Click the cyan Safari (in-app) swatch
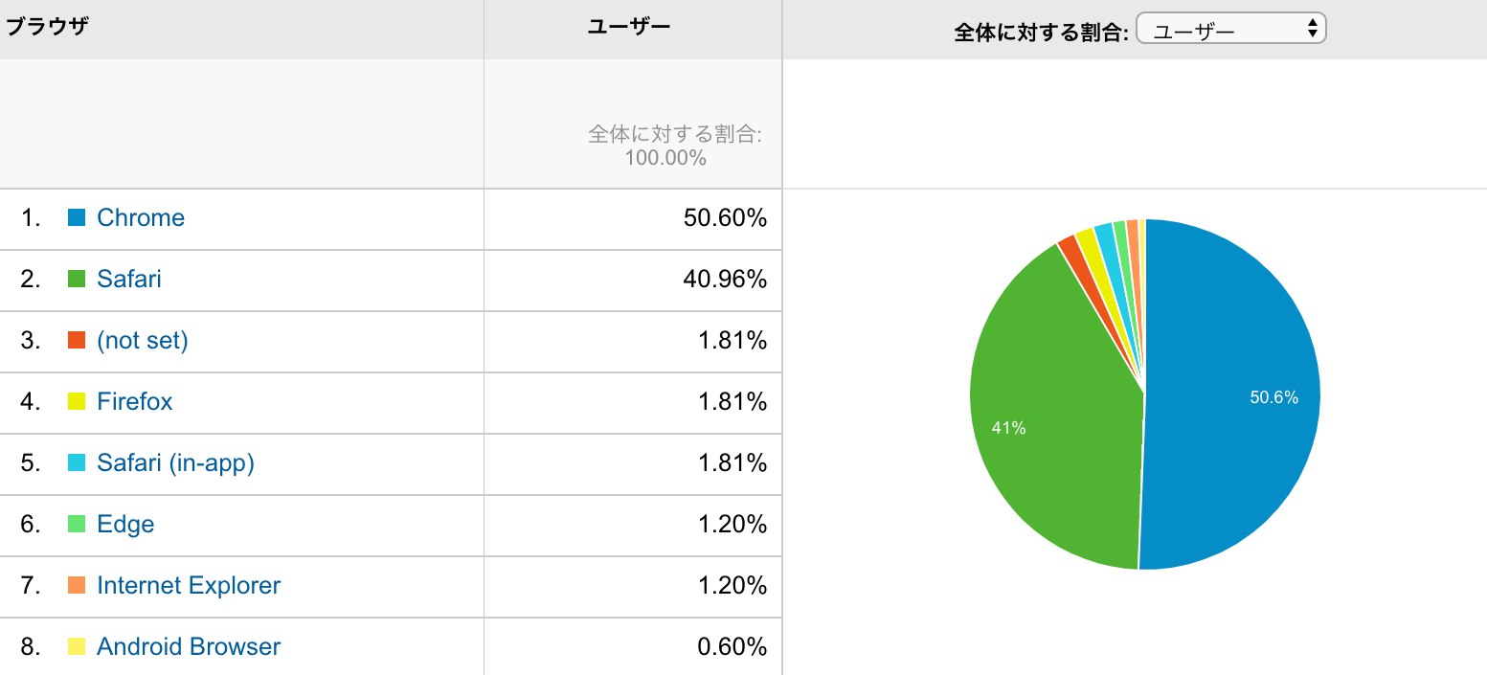Image resolution: width=1487 pixels, height=675 pixels. 78,463
